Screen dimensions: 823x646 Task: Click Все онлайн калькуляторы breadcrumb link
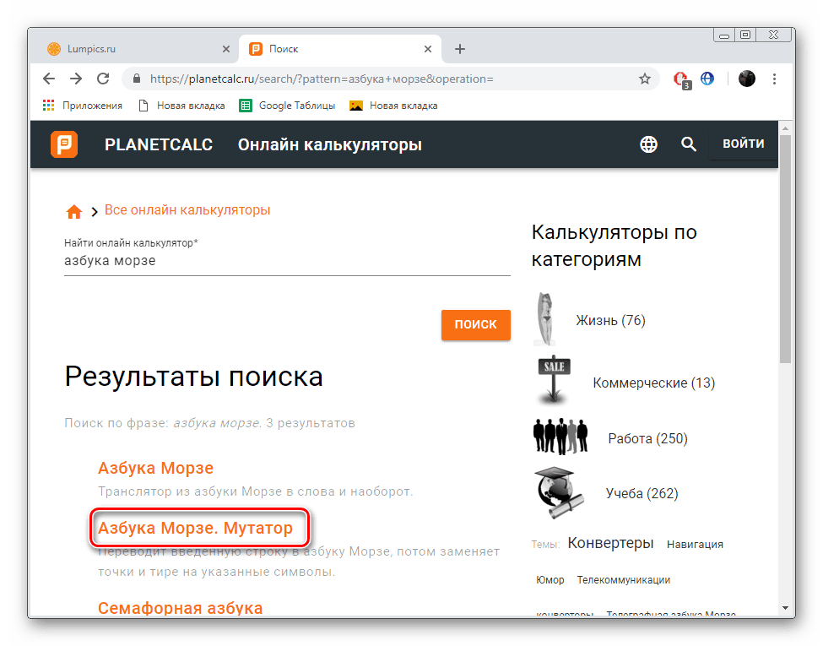187,210
